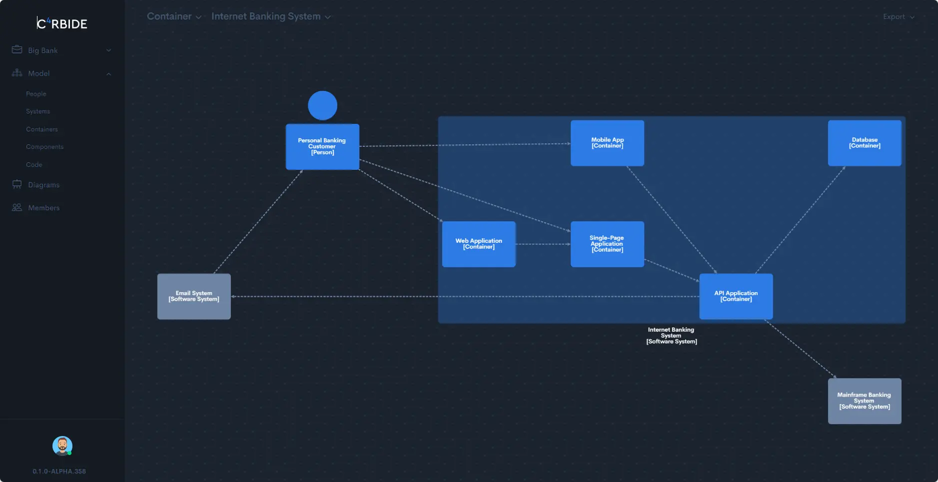938x482 pixels.
Task: Select the API Application container node
Action: 736,296
